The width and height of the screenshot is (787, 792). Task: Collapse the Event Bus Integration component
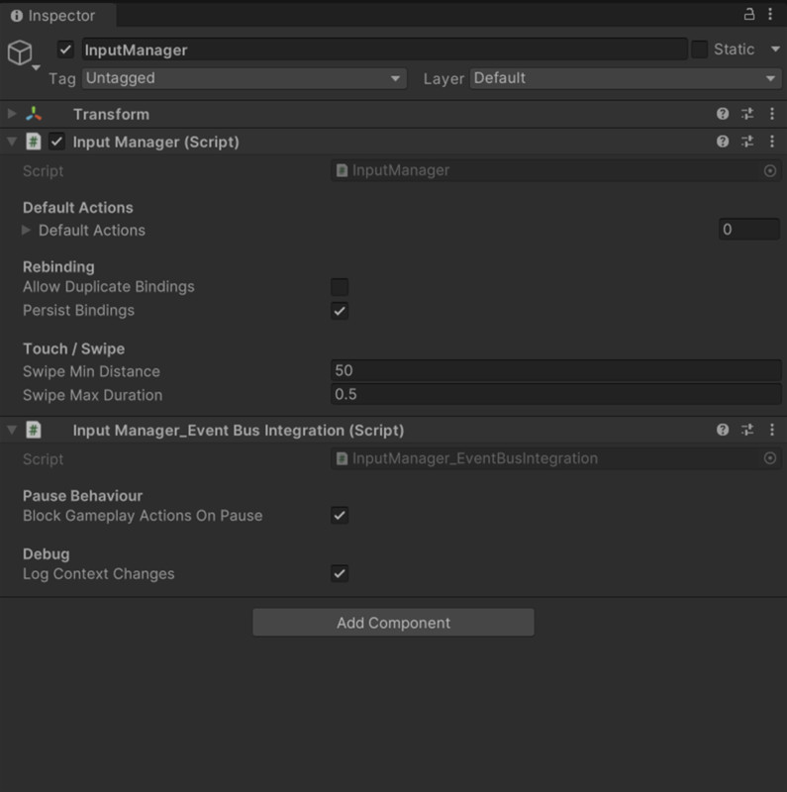pyautogui.click(x=12, y=430)
